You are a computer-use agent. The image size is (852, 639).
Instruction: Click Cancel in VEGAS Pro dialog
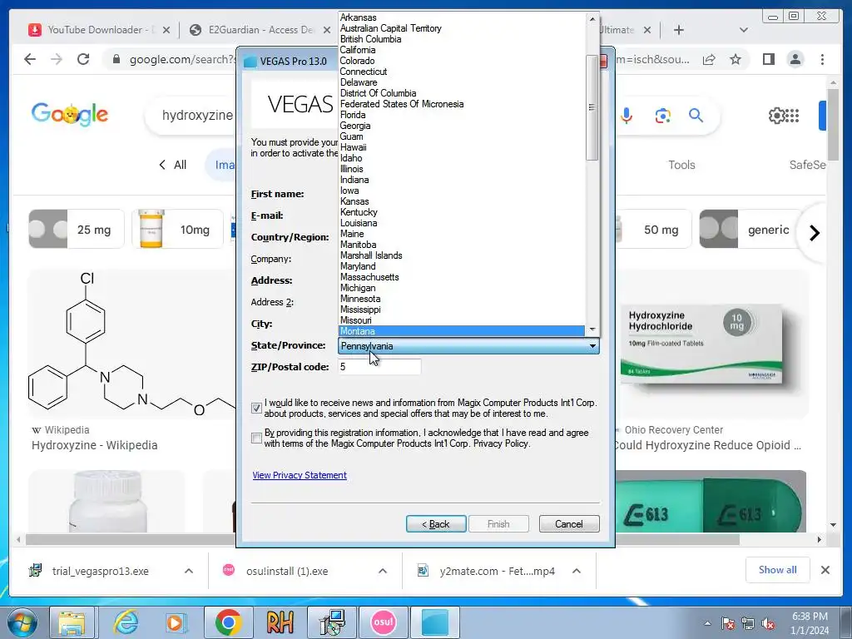coord(569,524)
